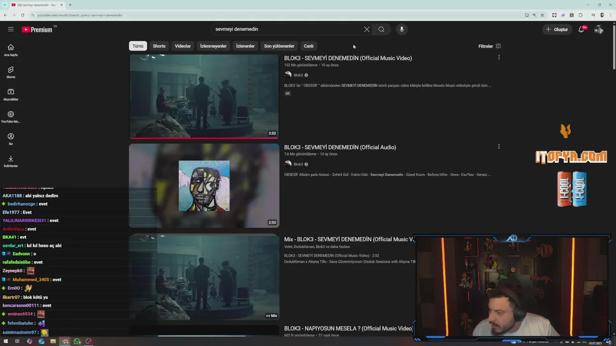Open BLOK3 - NAPIYOSUN MESELA ? video title
Viewport: 616px width, 346px height.
click(x=348, y=328)
